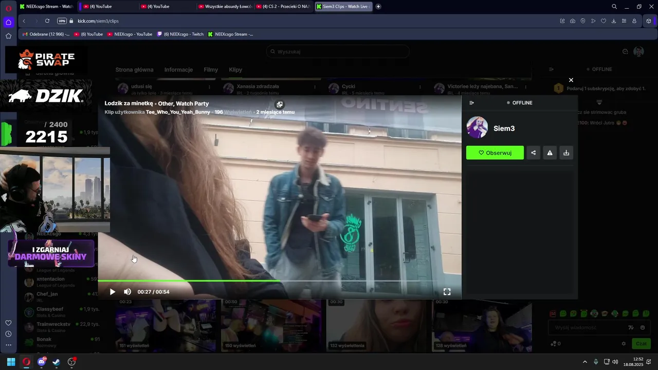Open the (6) NEEXcsgo - Twitch bookmark
Viewport: 658px width, 370px height.
[x=180, y=34]
